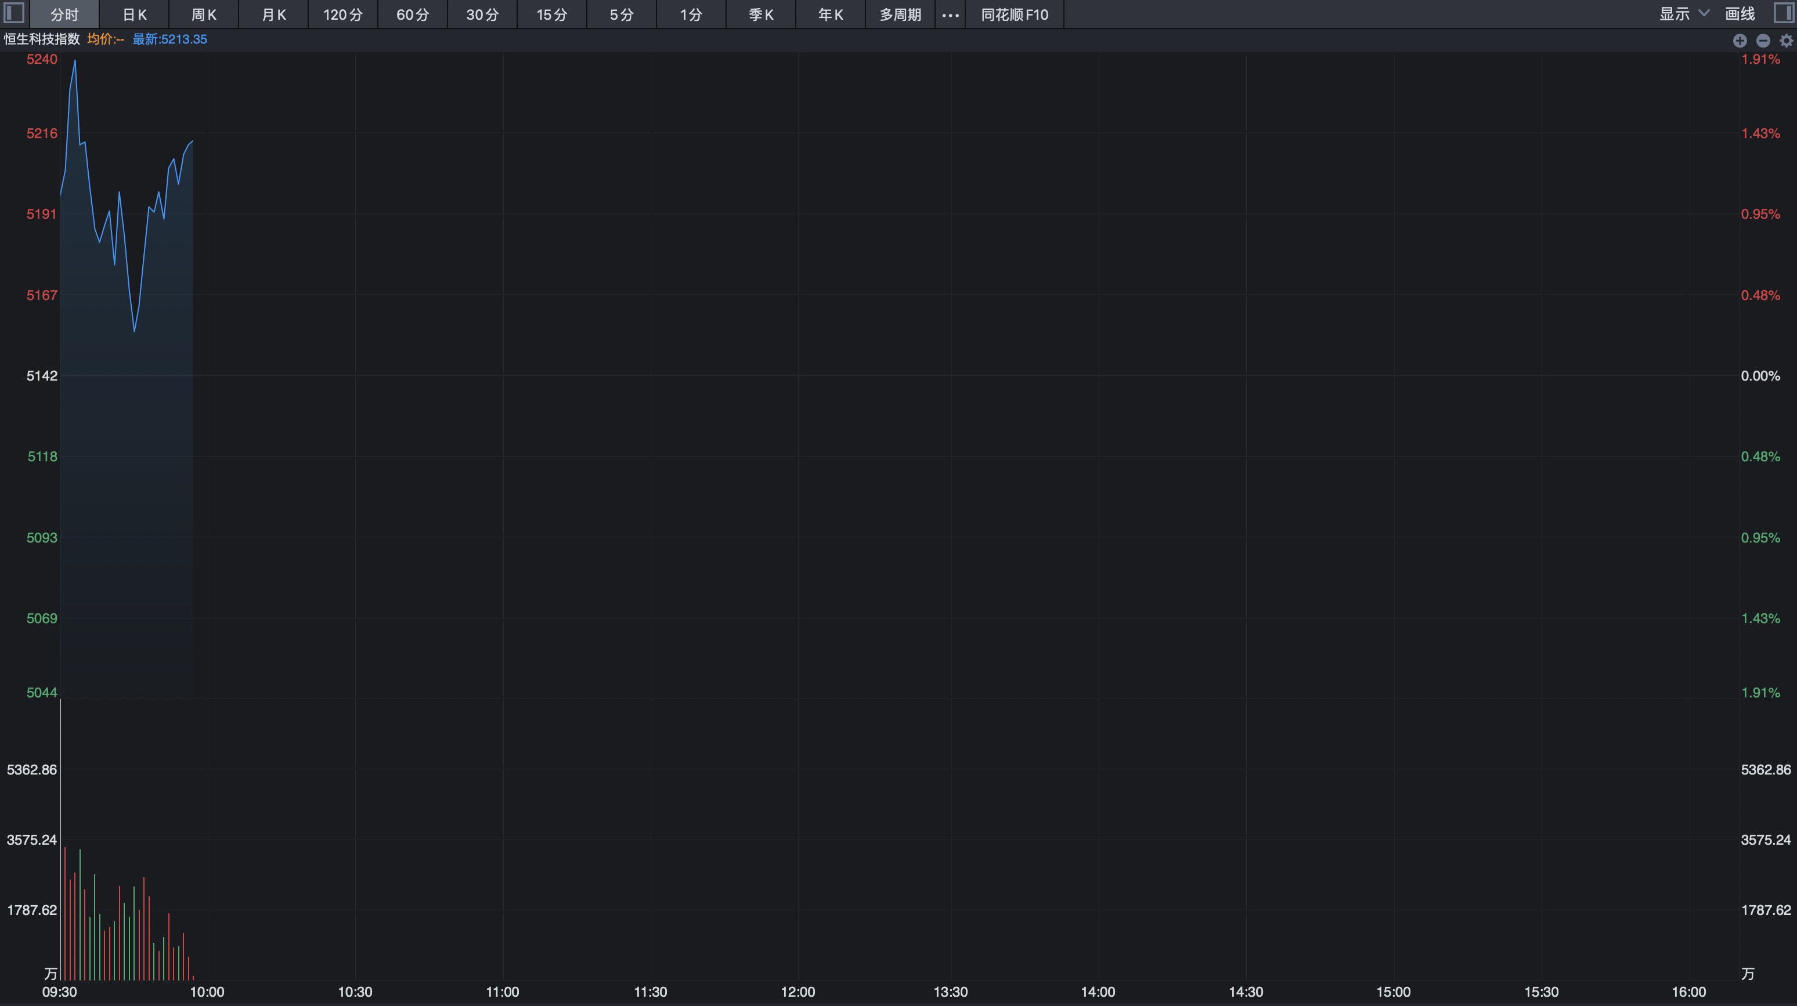Image resolution: width=1797 pixels, height=1006 pixels.
Task: Switch to the 周K tab
Action: coord(204,15)
